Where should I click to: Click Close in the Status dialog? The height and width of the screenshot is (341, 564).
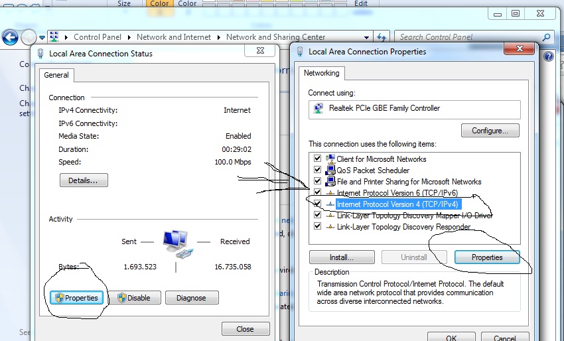(246, 329)
